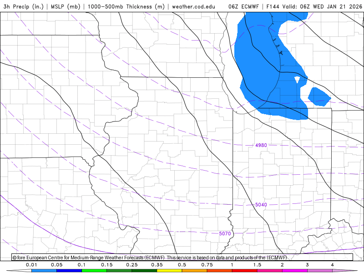Click the weather.cod.edu site name

(193, 6)
